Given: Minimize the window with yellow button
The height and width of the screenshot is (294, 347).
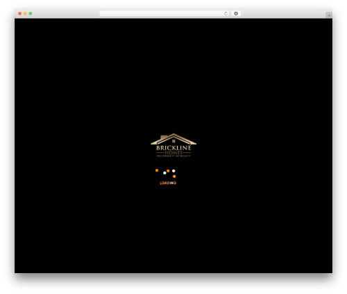Looking at the screenshot, I should click(x=25, y=13).
